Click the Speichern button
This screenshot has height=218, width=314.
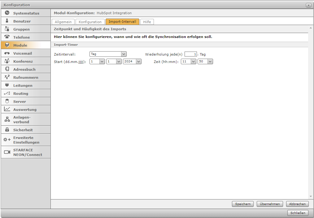(243, 204)
